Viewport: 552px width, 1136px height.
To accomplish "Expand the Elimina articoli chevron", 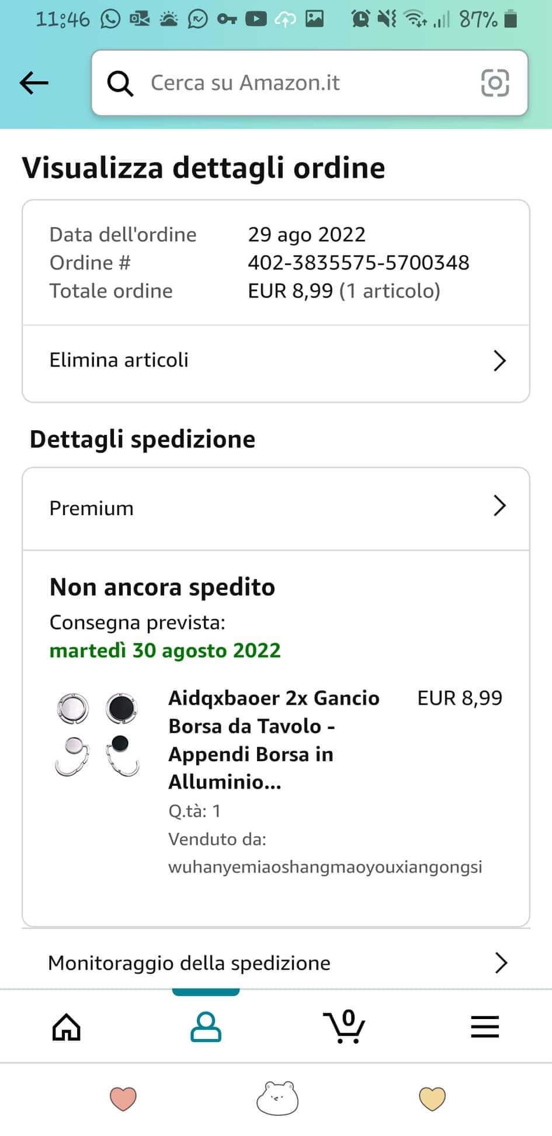I will [499, 361].
